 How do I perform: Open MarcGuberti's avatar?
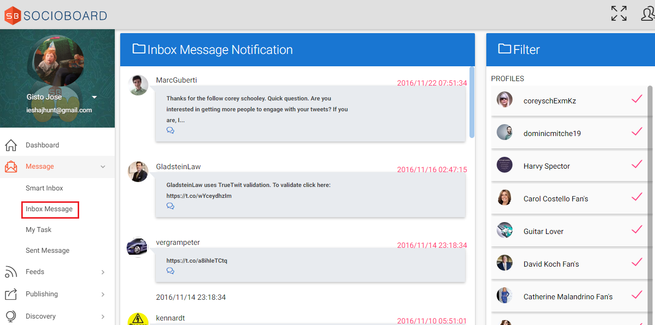(138, 85)
